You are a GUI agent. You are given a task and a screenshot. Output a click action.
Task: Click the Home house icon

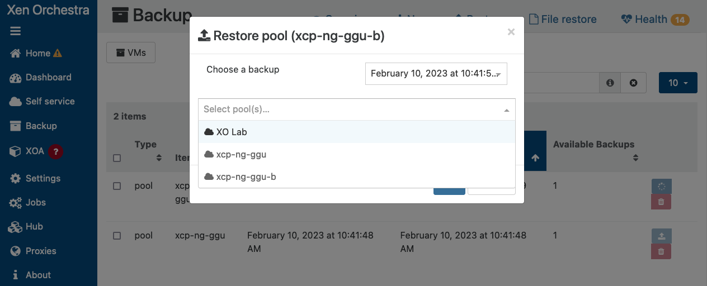pyautogui.click(x=16, y=53)
